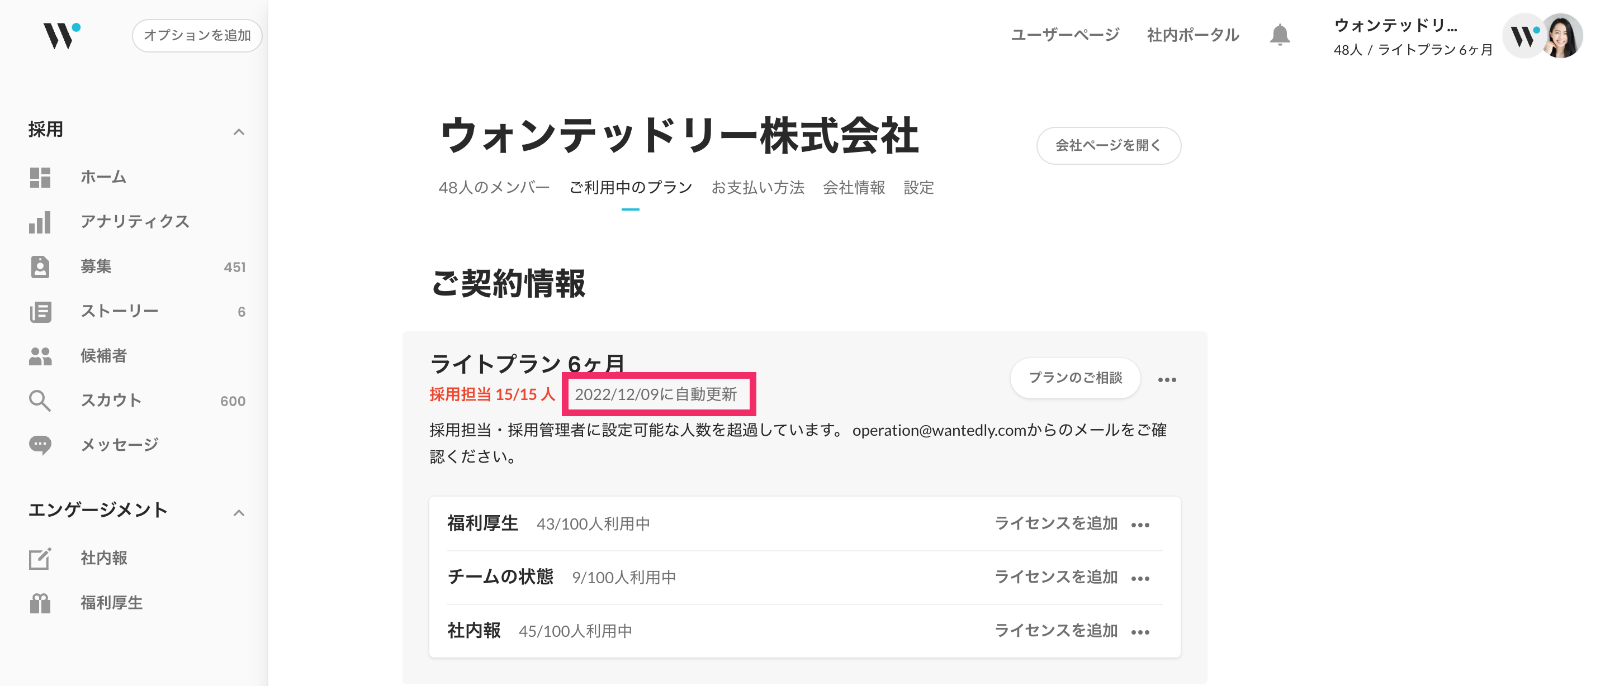Open アナリティクス in sidebar
Screen dimensions: 1610x686
click(x=135, y=222)
